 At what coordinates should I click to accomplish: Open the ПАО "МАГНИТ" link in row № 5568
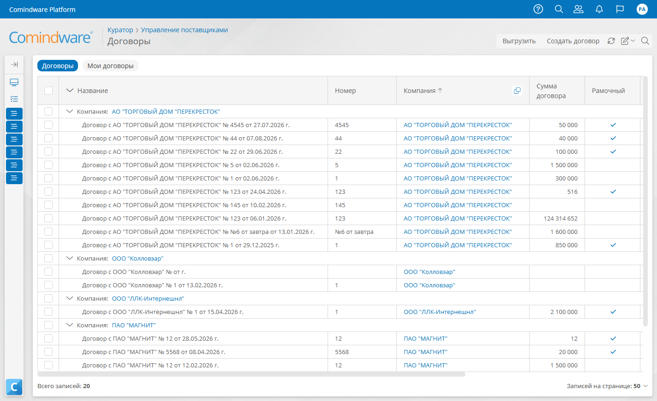pyautogui.click(x=425, y=352)
